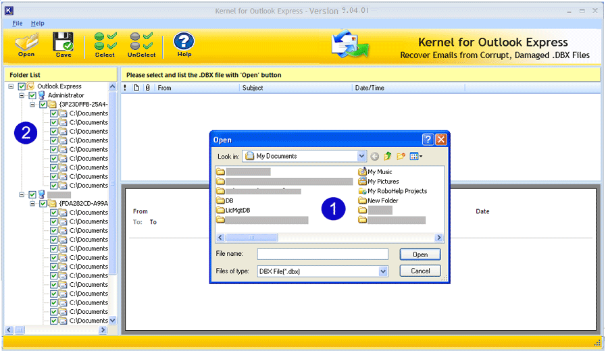Sort by the priority exclamation column
The height and width of the screenshot is (351, 608).
pyautogui.click(x=125, y=88)
